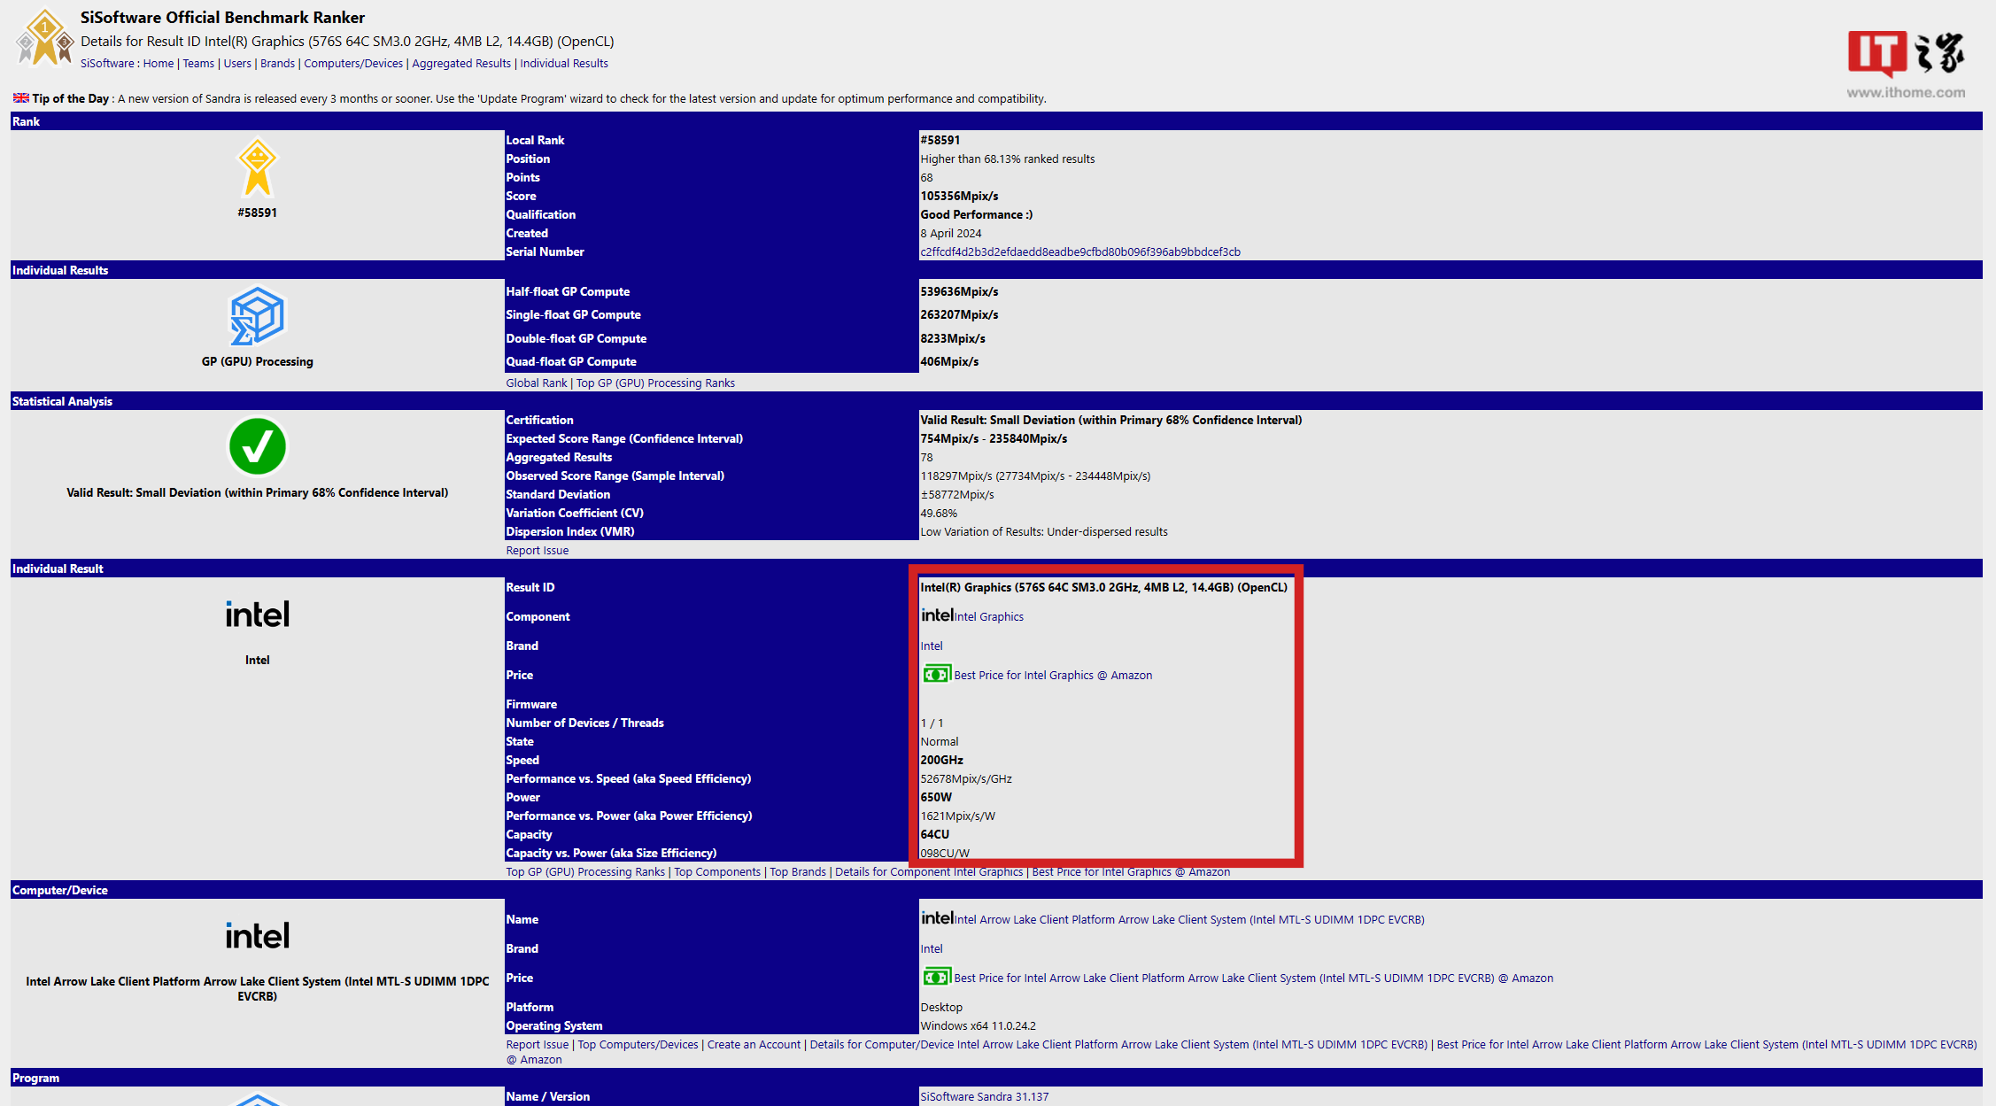
Task: Click the green money icon beside Intel Graphics price
Action: click(936, 675)
